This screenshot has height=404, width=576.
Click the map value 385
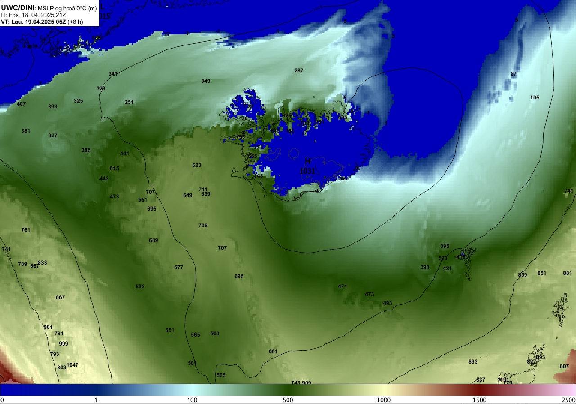pyautogui.click(x=86, y=150)
